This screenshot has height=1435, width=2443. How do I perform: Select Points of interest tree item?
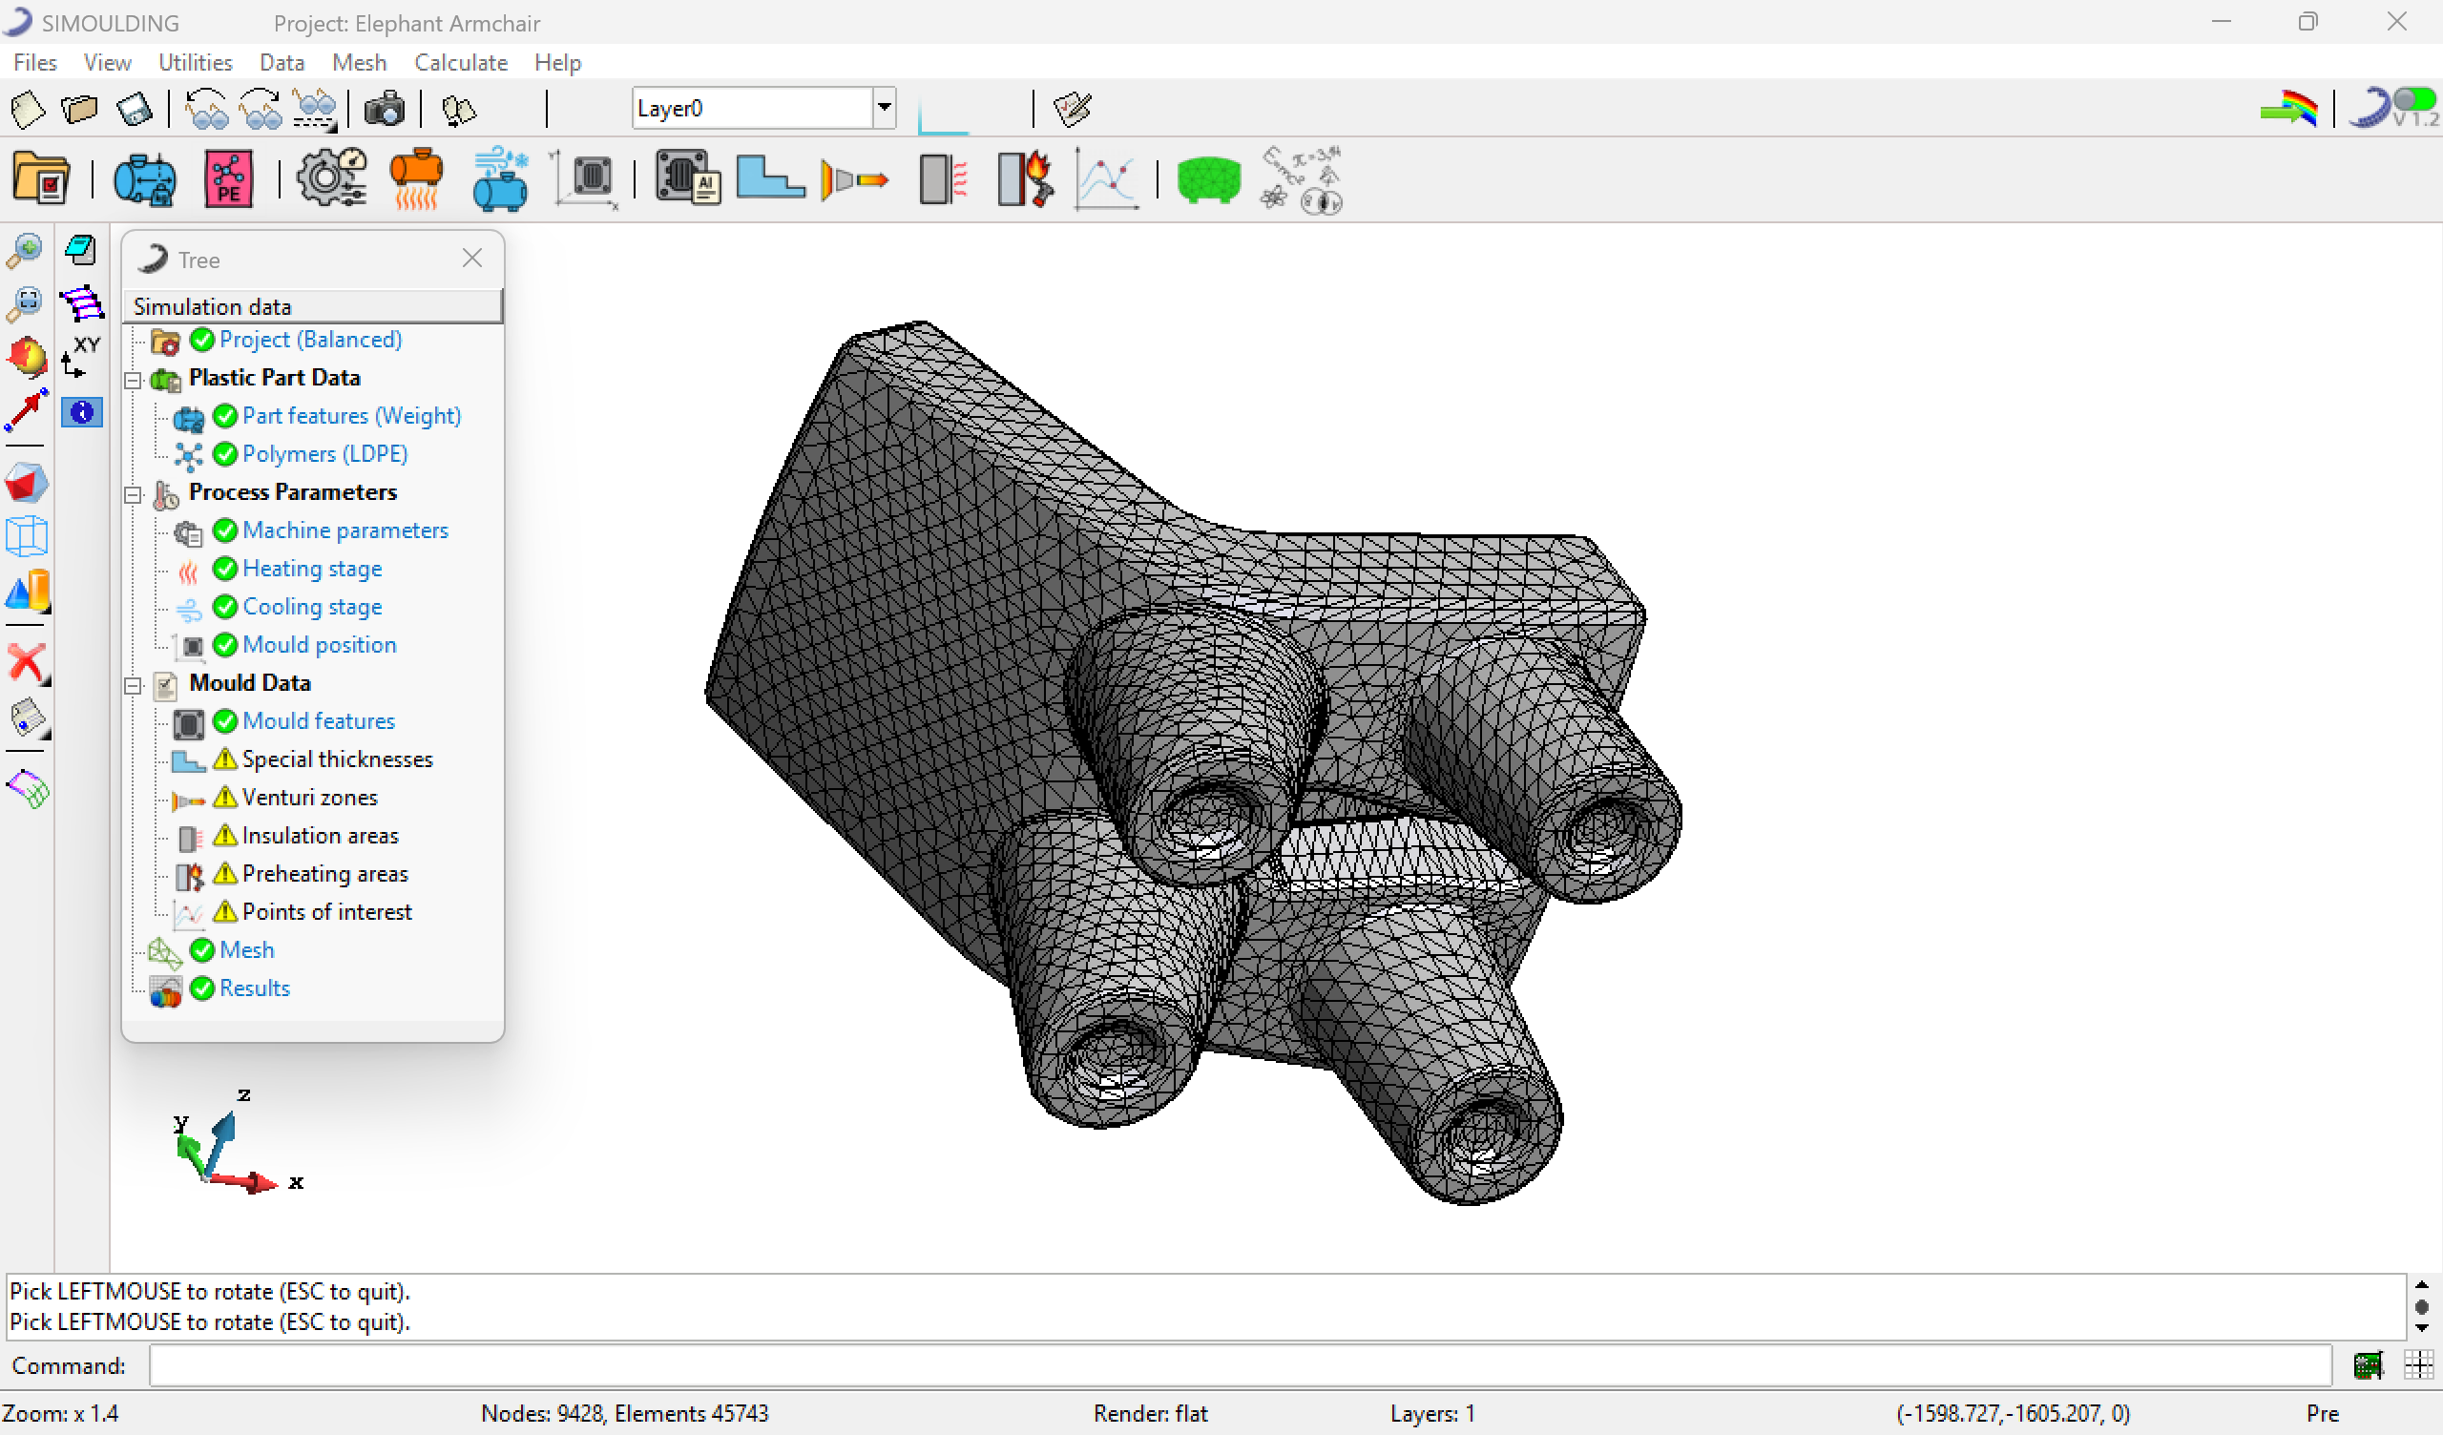pyautogui.click(x=326, y=911)
